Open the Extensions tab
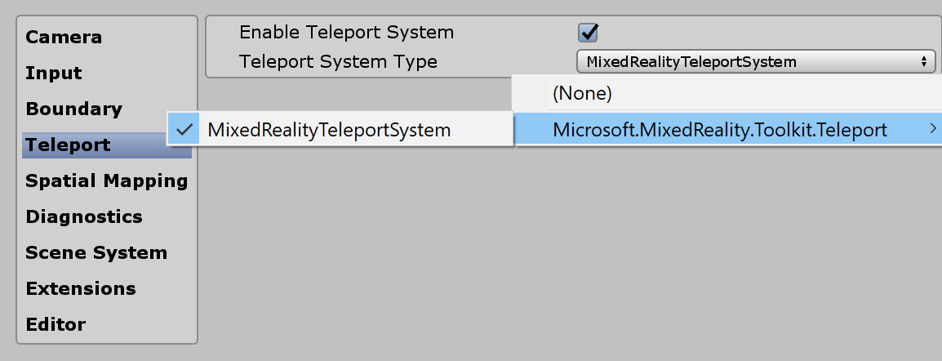This screenshot has width=942, height=361. pyautogui.click(x=81, y=288)
